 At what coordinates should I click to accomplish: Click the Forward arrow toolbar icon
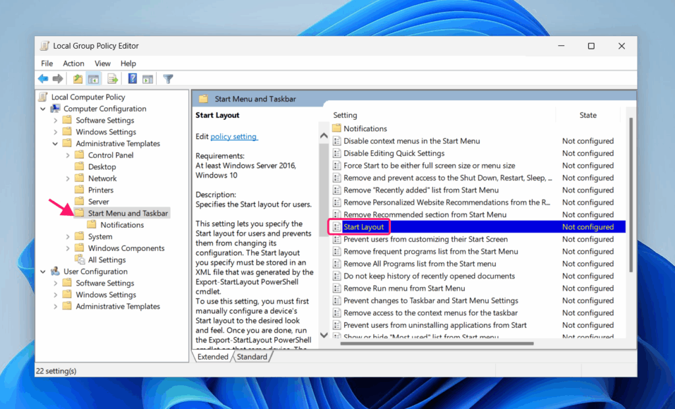pos(58,78)
